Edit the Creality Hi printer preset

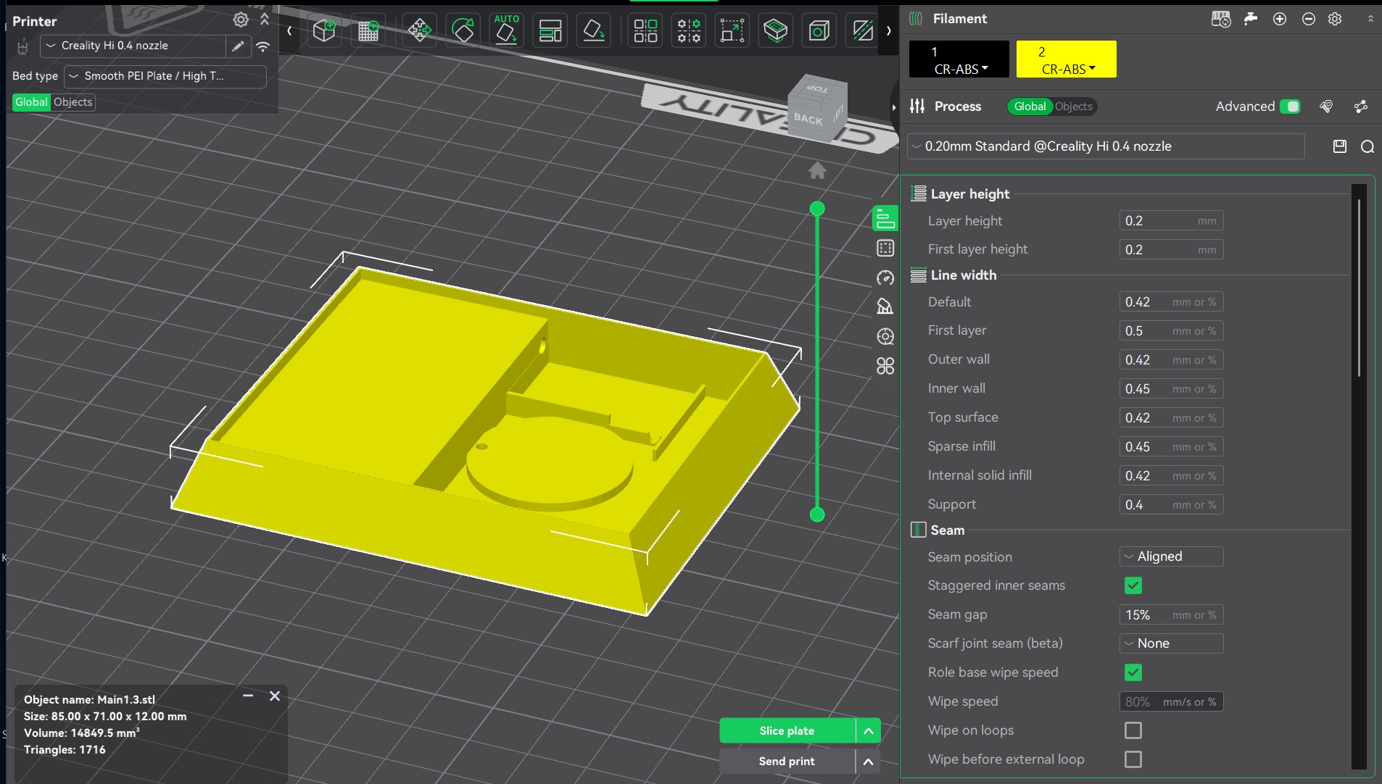(x=237, y=46)
